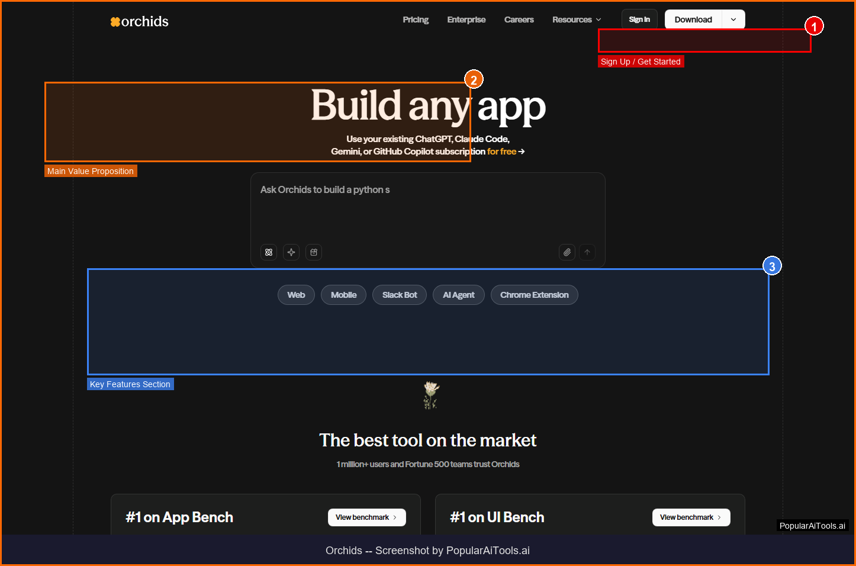This screenshot has height=566, width=856.
Task: View benchmark for App Bench
Action: tap(366, 517)
